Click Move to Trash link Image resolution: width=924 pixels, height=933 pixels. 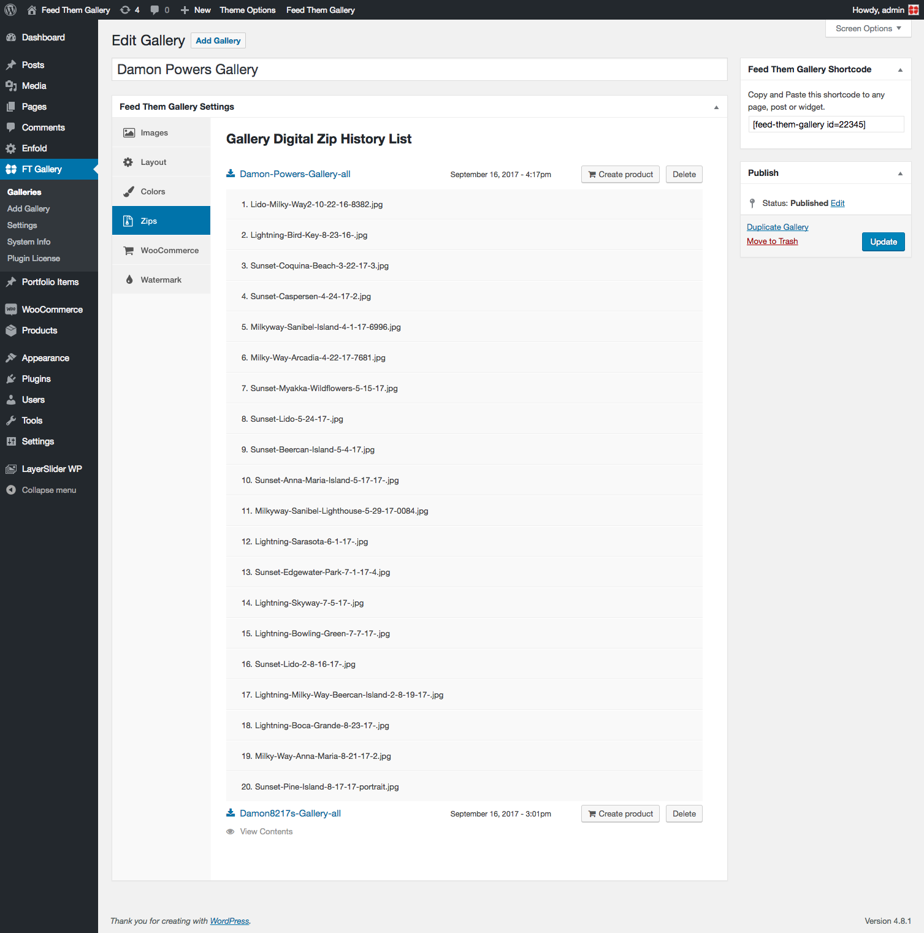[x=773, y=241]
